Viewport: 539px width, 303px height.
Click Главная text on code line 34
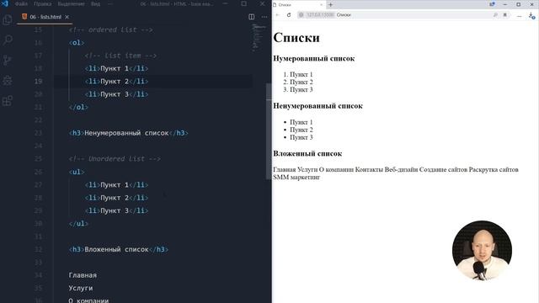point(83,275)
